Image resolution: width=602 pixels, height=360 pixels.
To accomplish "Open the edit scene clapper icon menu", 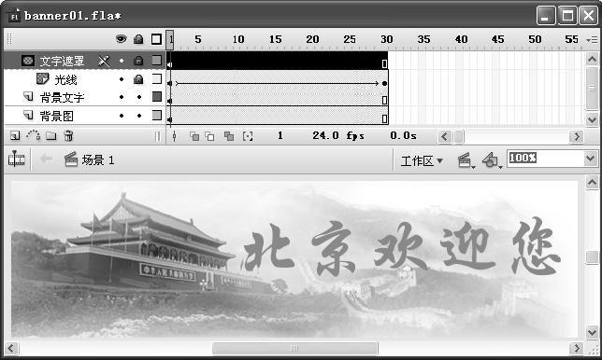I will point(466,160).
